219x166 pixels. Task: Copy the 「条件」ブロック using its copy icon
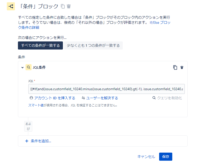[63, 6]
